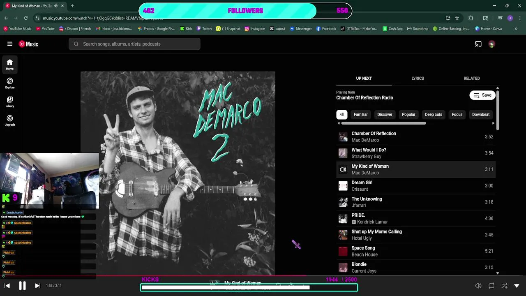
Task: Click the browser back arrow
Action: click(6, 18)
